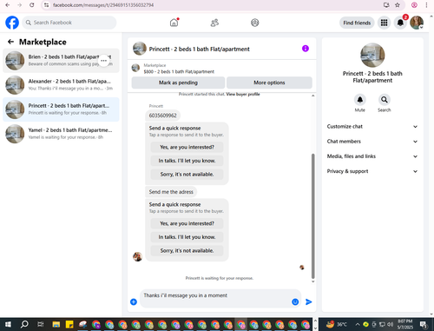
Task: Send the message with the arrow icon
Action: pos(309,301)
